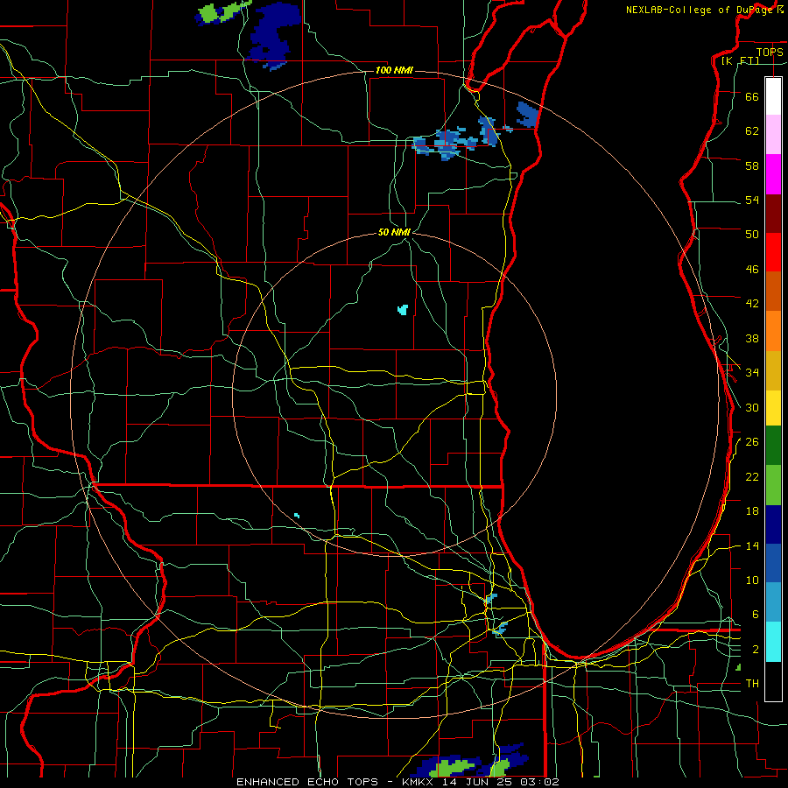Click the 66 value on the legend

(x=752, y=96)
